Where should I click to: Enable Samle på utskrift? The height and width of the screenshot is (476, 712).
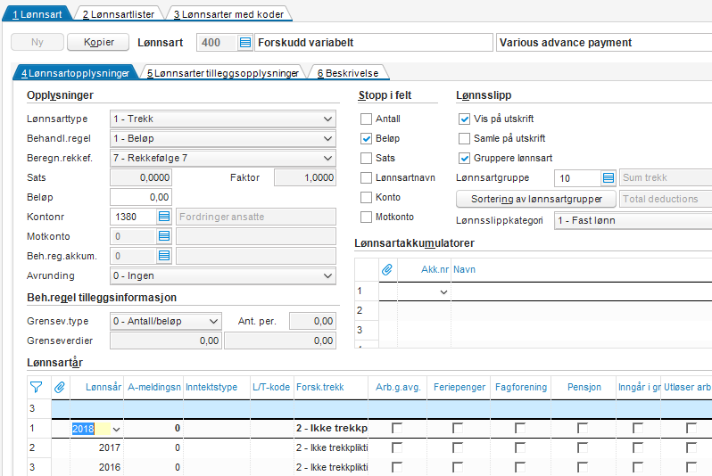click(464, 138)
